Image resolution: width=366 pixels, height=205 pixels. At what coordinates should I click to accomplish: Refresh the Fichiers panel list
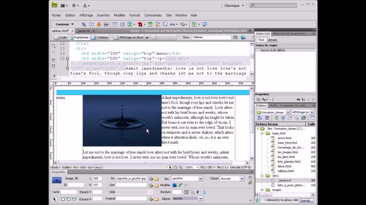[x=267, y=118]
